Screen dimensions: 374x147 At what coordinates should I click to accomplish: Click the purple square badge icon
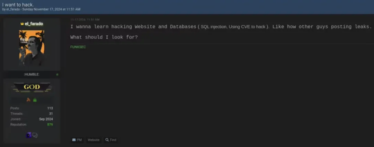(x=29, y=135)
